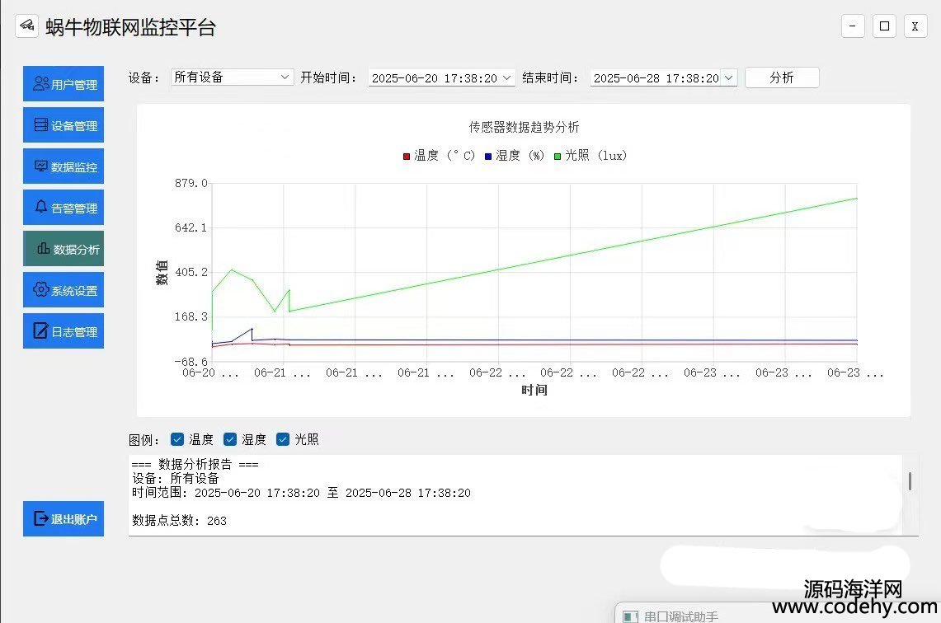Click the data analysis bar-chart icon
Image resolution: width=941 pixels, height=623 pixels.
tap(43, 249)
